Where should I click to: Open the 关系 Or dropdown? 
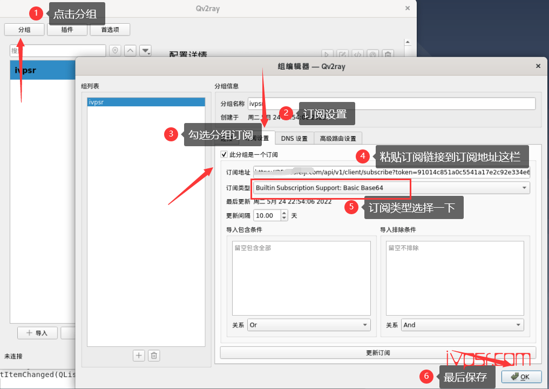309,325
